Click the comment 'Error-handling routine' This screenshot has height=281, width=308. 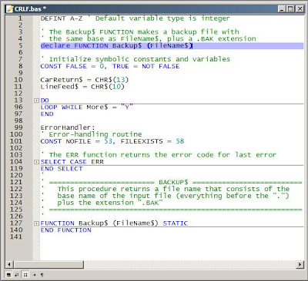[95, 134]
